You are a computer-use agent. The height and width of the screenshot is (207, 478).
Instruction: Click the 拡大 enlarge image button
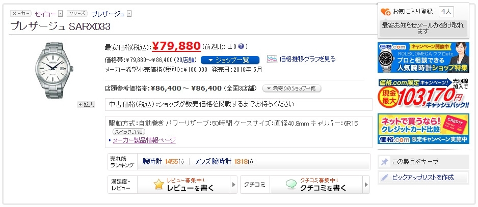(86, 105)
